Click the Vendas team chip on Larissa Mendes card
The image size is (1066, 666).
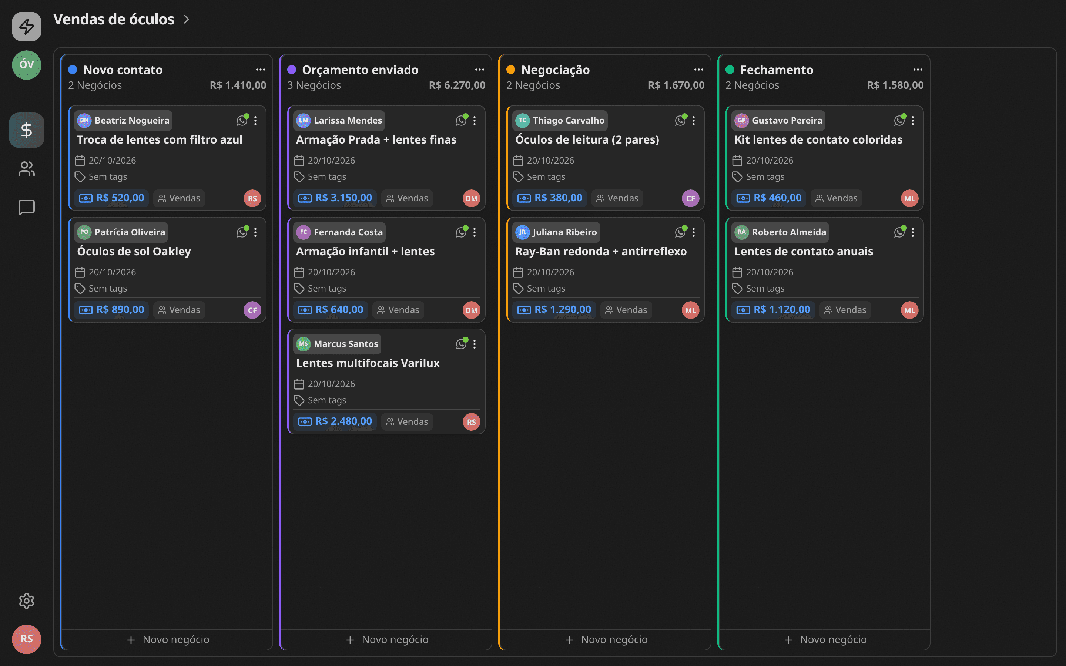pos(407,198)
